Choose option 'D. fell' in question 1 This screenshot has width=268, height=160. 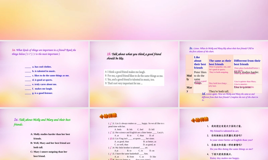[151, 129]
